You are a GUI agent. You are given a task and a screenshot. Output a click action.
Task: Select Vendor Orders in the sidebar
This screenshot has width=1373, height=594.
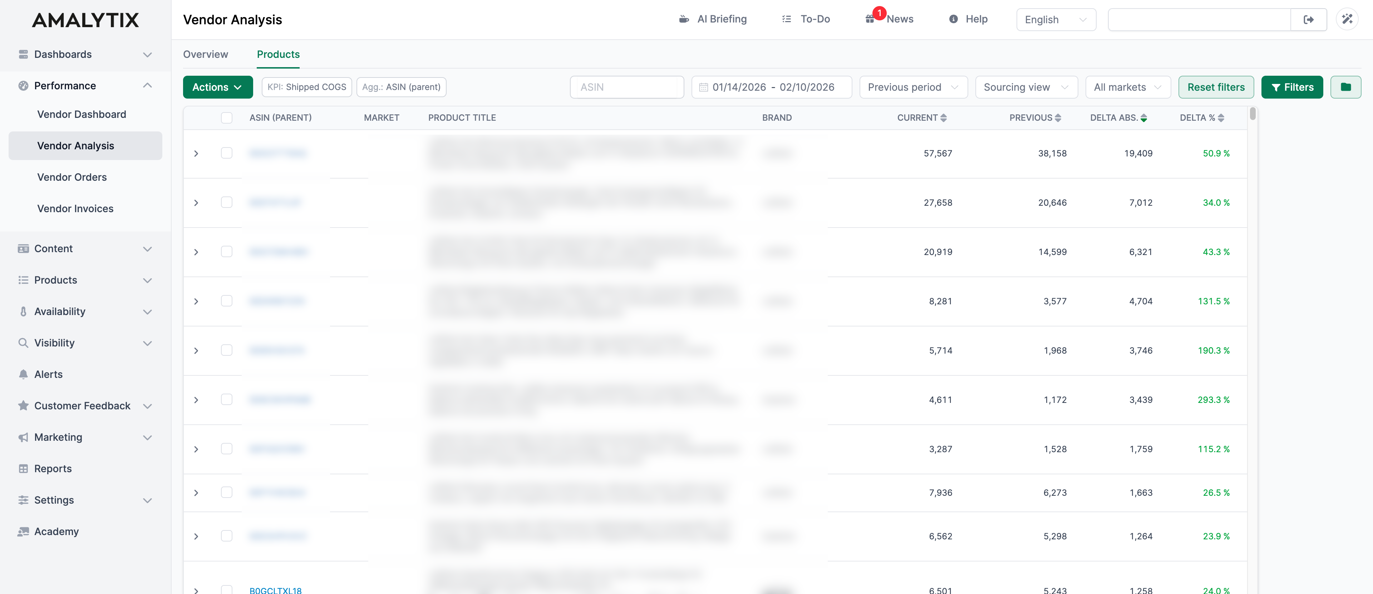tap(72, 177)
